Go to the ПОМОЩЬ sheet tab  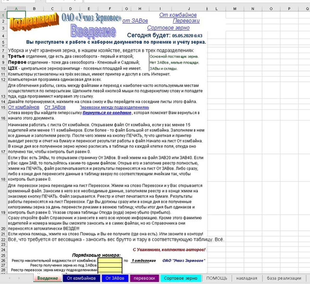point(217,278)
